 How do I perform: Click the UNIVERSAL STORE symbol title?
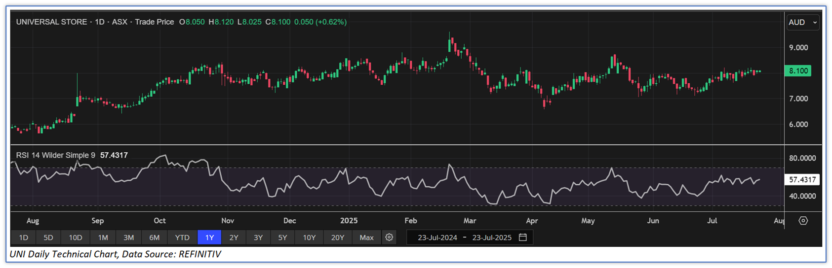point(51,22)
